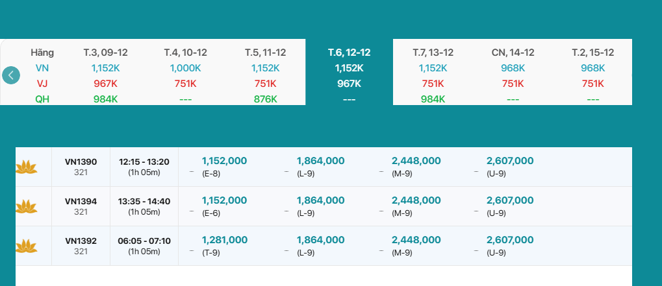Select the VJ 751K fare on T.4, 10-12
This screenshot has height=286, width=662.
point(185,84)
